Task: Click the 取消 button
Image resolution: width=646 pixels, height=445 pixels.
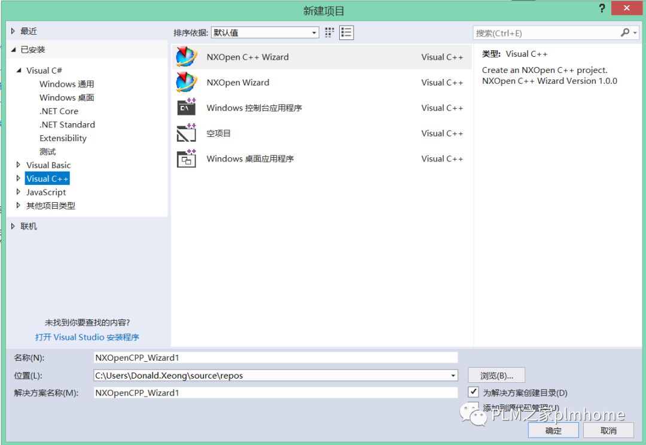Action: [x=608, y=431]
